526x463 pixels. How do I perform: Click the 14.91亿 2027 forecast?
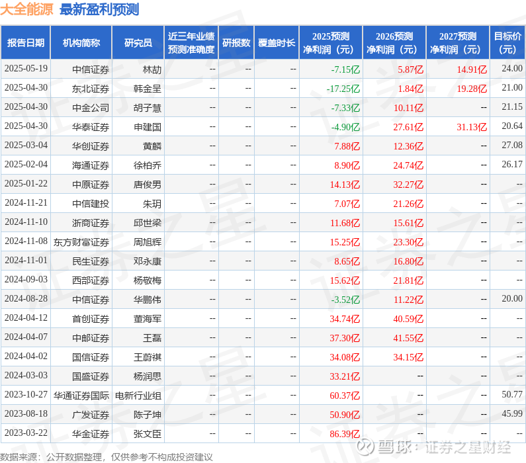tap(472, 69)
